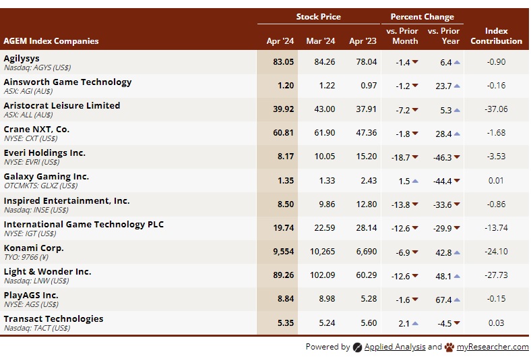Viewport: 531px width, 363px height.
Task: Click Konami index contribution -24.10
Action: coord(496,252)
